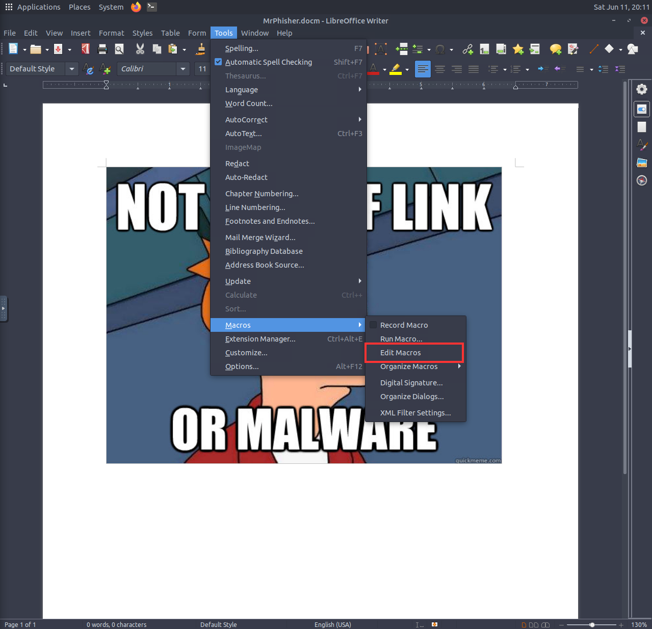
Task: Click Update Selected Style icon
Action: (x=88, y=69)
